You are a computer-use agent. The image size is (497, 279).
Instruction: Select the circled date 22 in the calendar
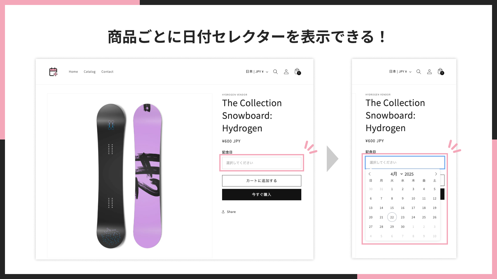point(392,217)
